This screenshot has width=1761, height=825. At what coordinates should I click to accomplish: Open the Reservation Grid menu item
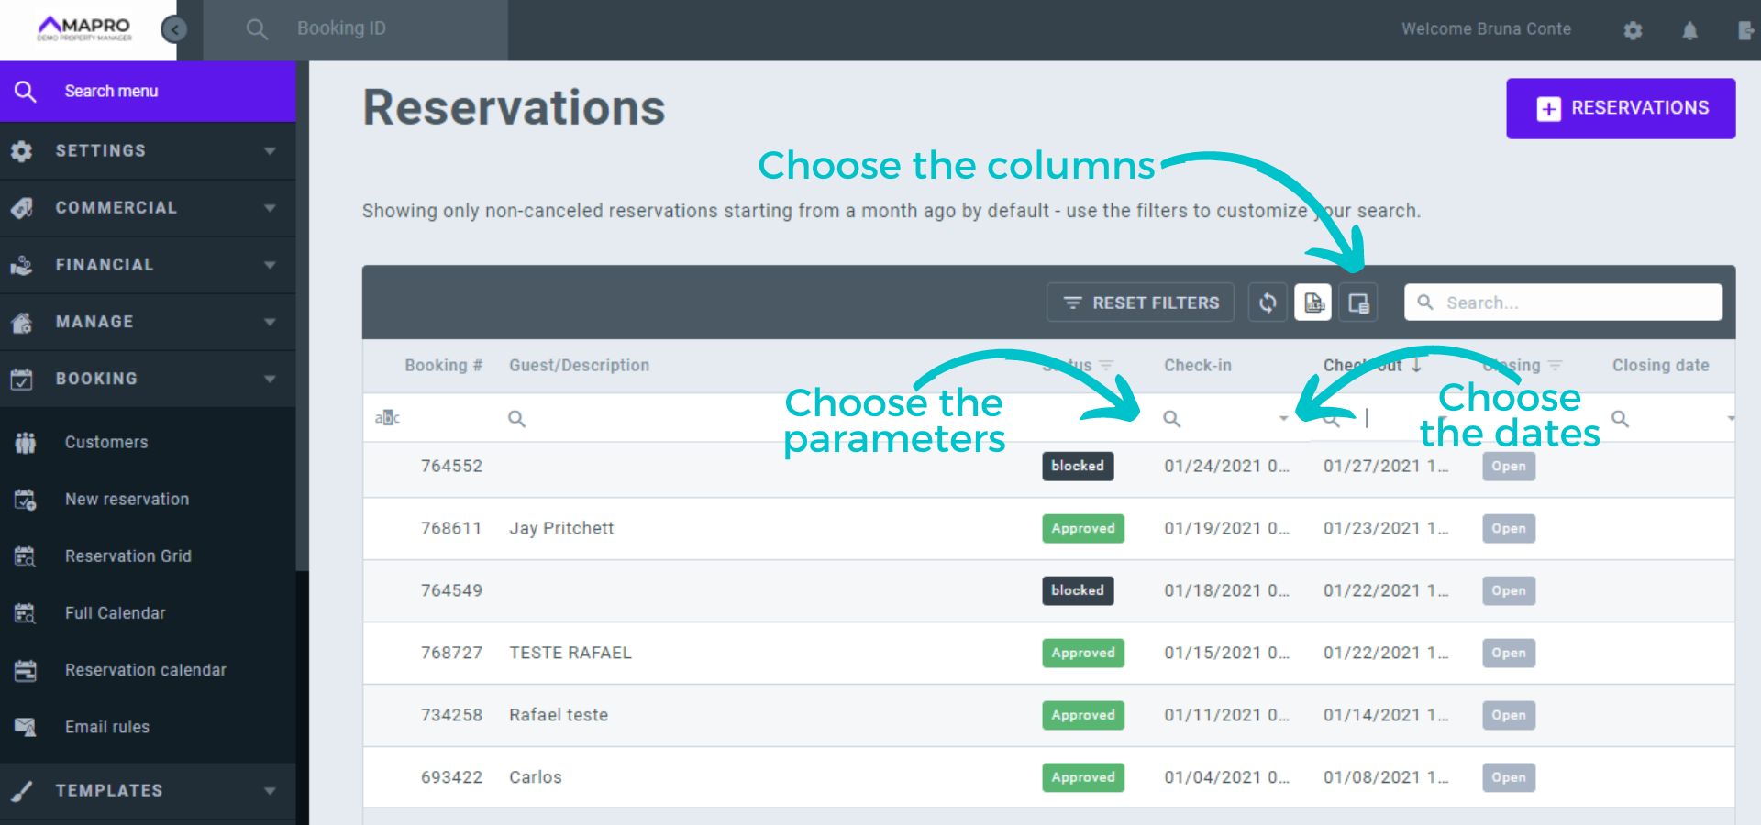(127, 556)
